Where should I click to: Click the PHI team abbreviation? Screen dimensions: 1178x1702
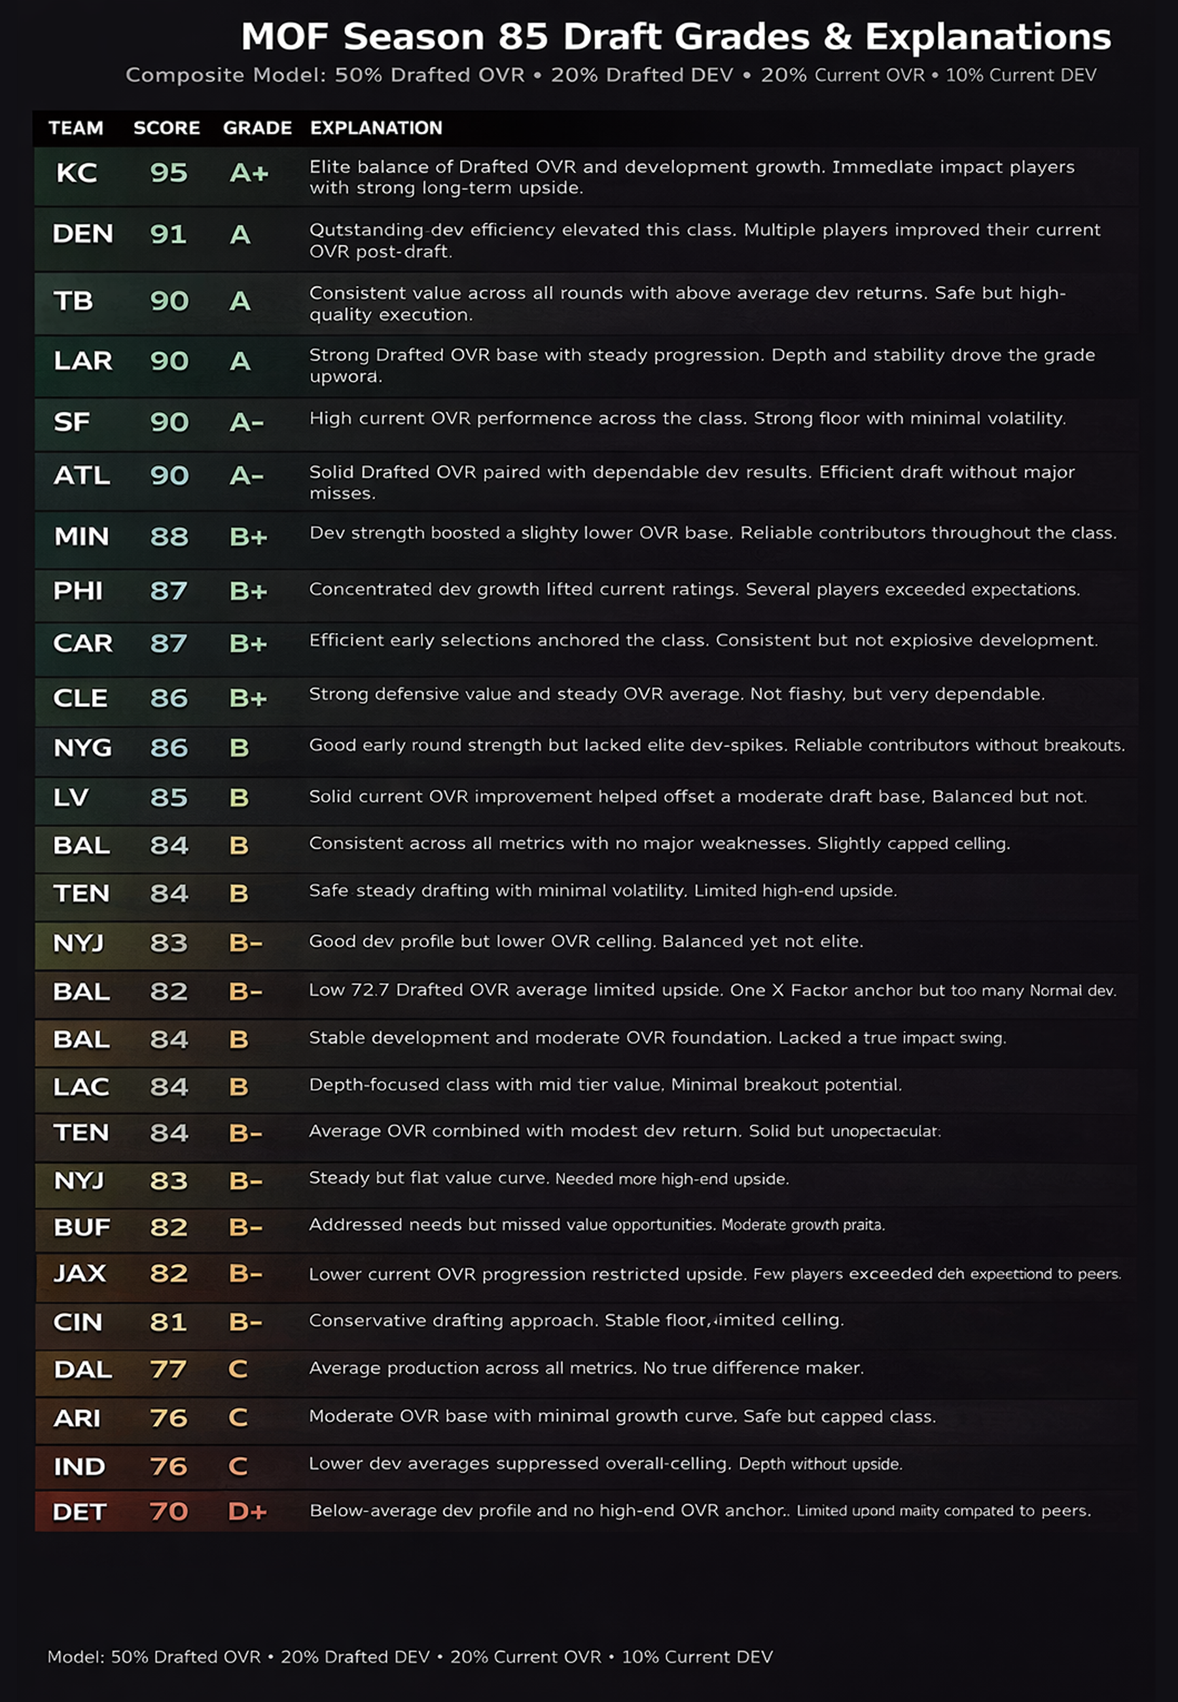tap(77, 590)
